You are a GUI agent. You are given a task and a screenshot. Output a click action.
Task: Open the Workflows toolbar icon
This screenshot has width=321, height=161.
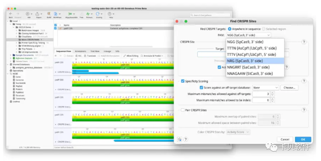(x=56, y=14)
